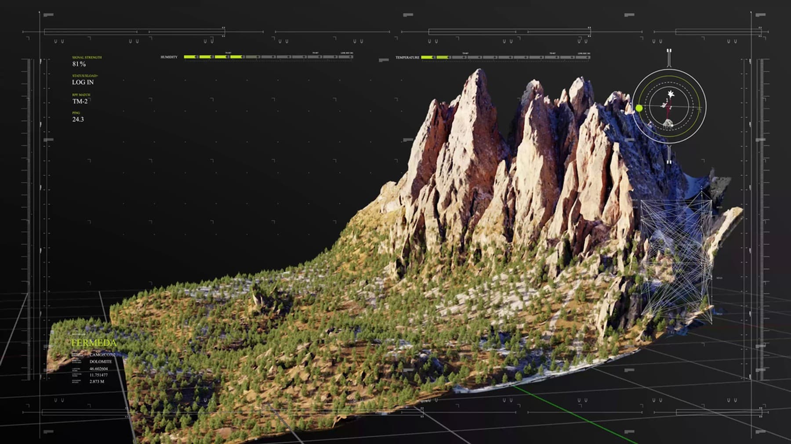Viewport: 791px width, 444px height.
Task: Click the latitude value 46.602604
Action: (x=98, y=369)
